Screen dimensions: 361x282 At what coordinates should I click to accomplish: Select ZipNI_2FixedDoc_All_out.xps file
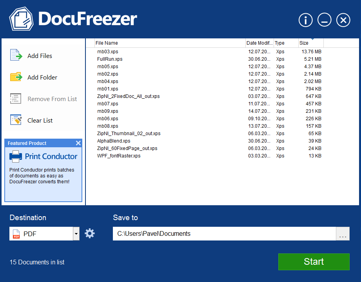(128, 96)
